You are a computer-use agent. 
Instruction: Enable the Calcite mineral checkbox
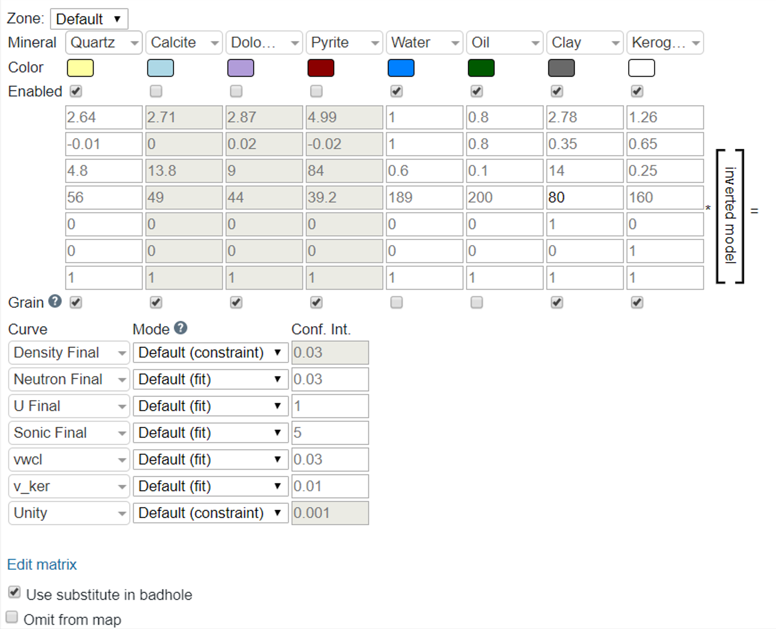pos(156,91)
